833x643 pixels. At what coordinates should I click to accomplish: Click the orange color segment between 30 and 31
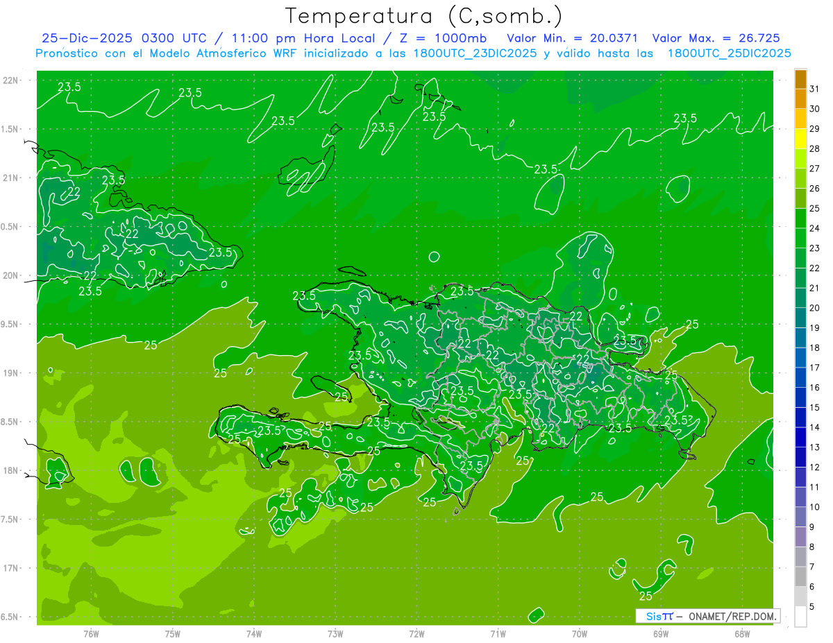pos(800,98)
